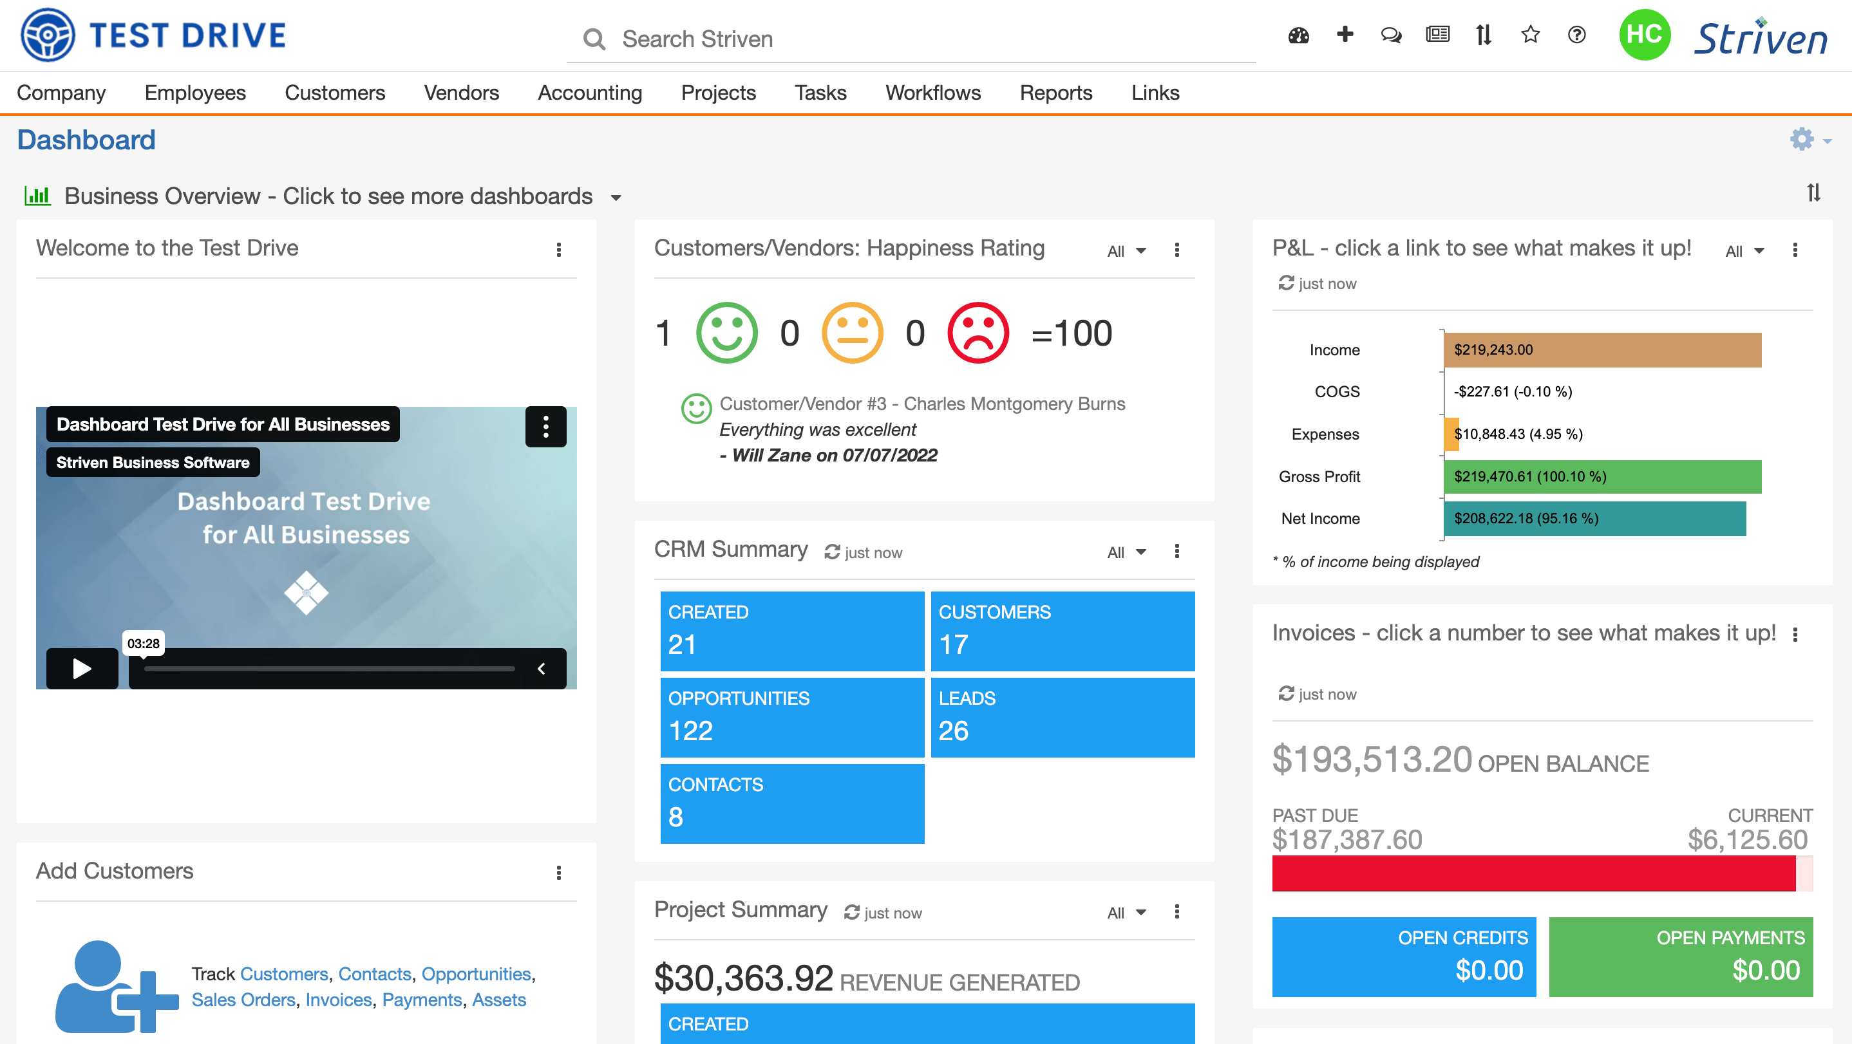Open the chat discussions icon
This screenshot has height=1044, width=1852.
(x=1390, y=35)
